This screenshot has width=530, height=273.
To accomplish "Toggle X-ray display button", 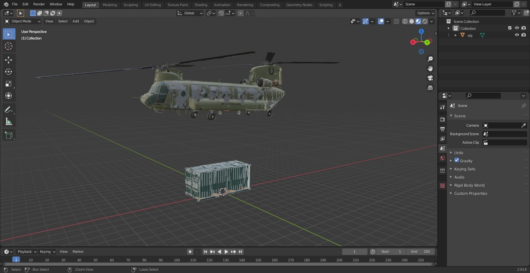I will tap(396, 21).
